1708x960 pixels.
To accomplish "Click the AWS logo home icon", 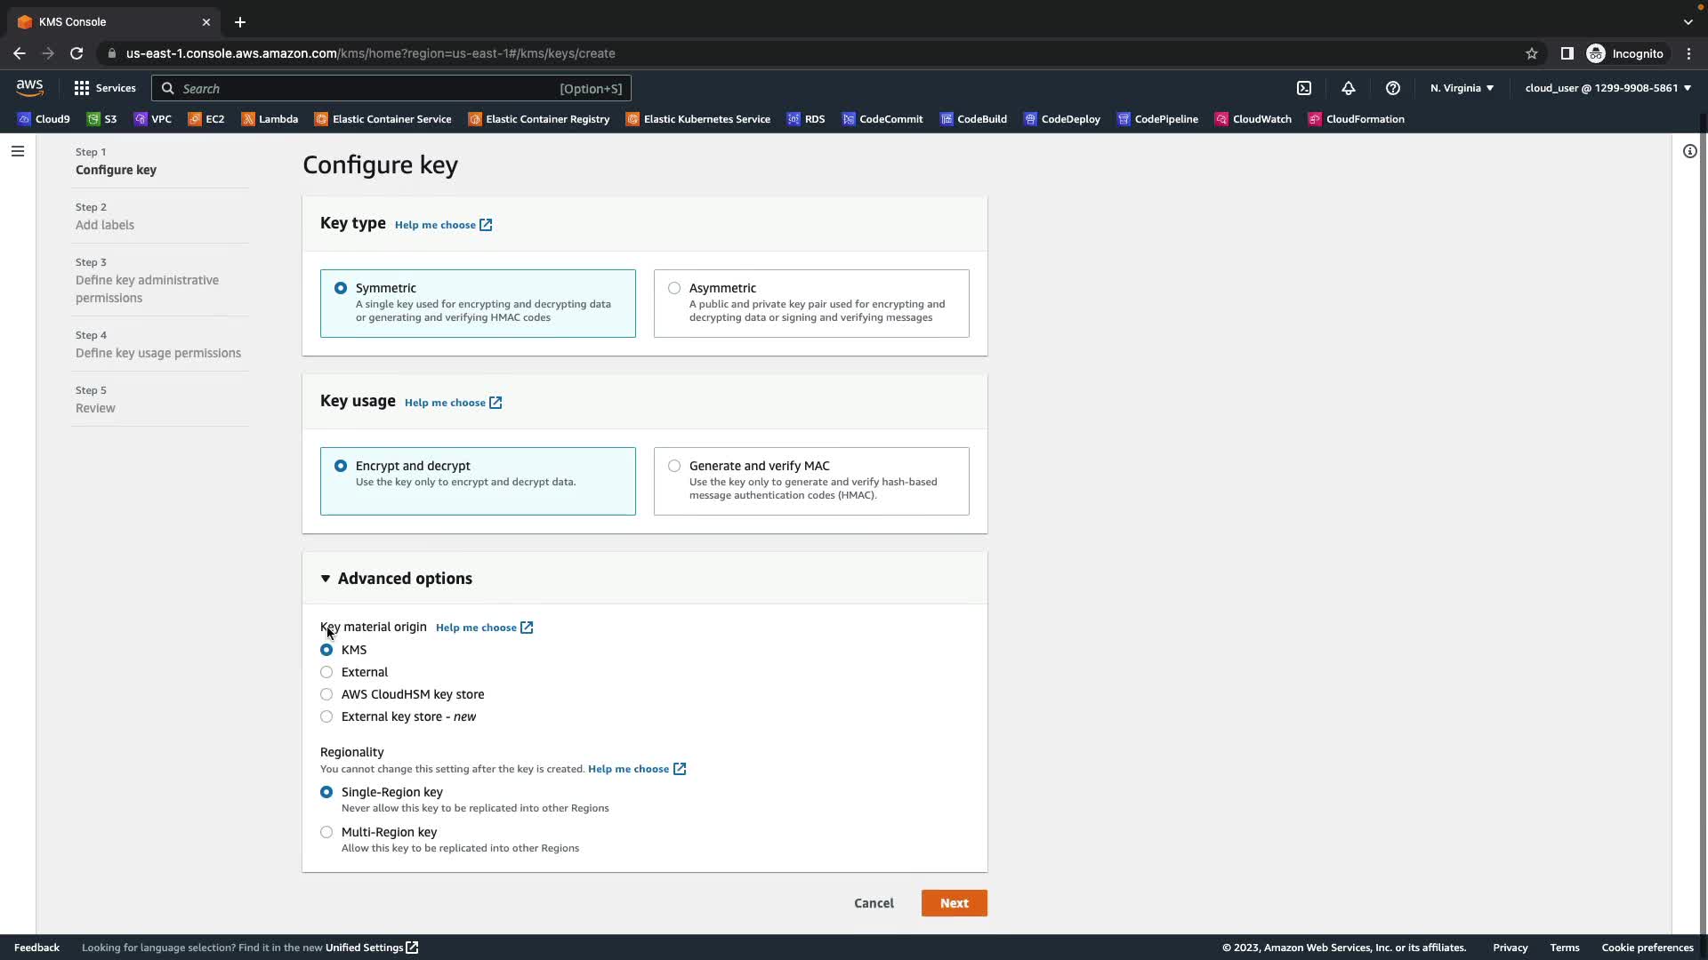I will click(29, 87).
